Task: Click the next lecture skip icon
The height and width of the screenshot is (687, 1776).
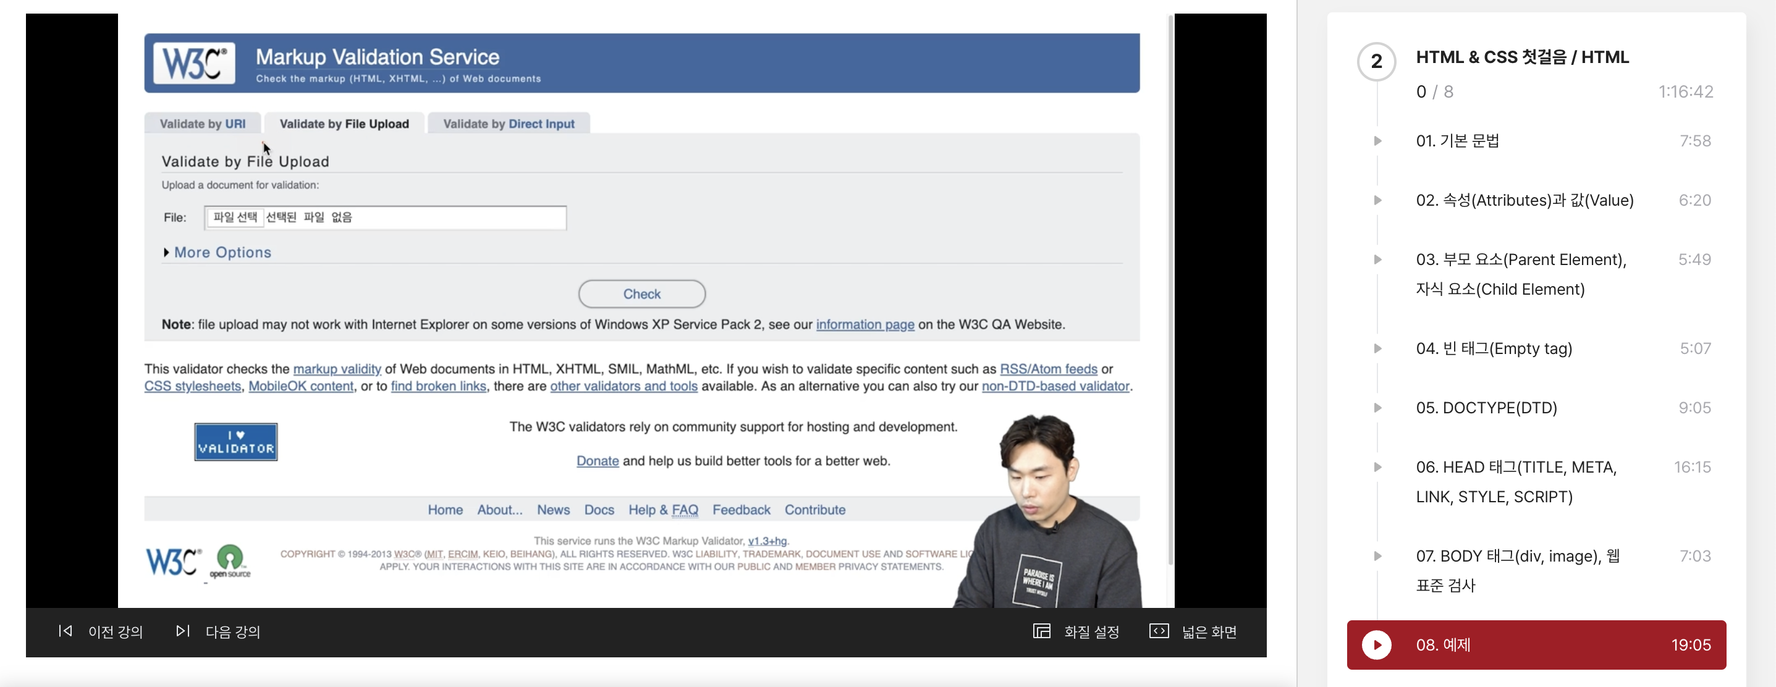Action: click(x=183, y=631)
